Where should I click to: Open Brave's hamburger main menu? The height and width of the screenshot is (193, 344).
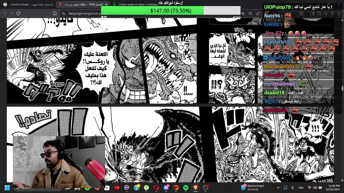pos(339,13)
